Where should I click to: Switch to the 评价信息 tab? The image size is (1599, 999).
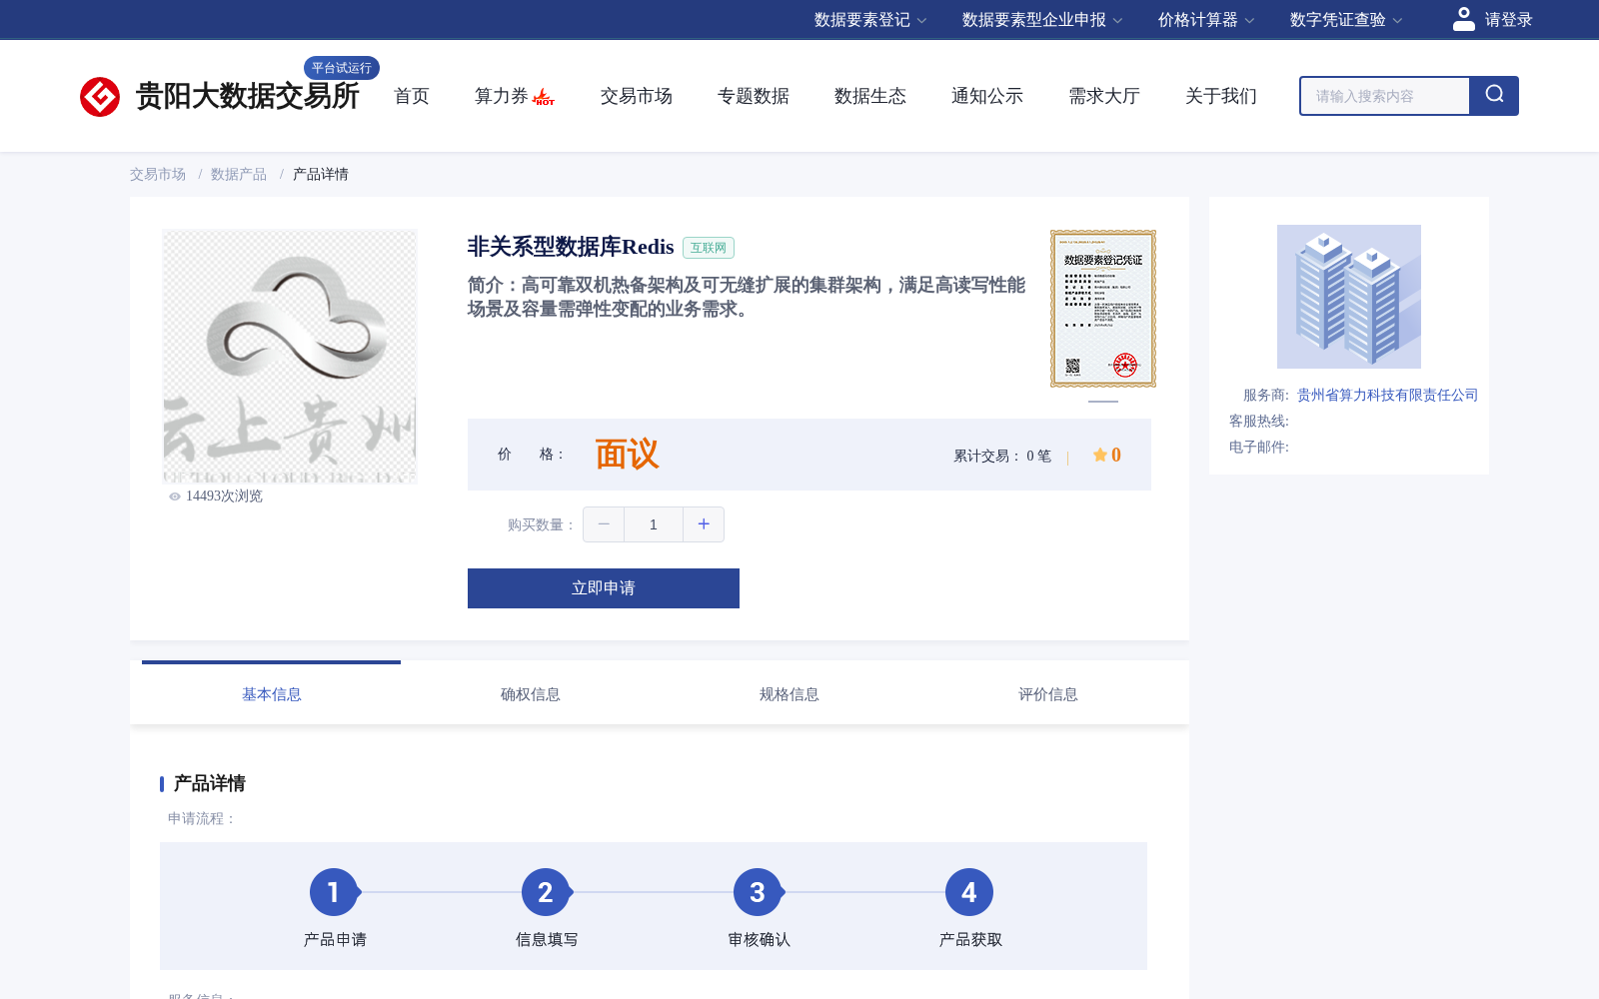click(1048, 694)
